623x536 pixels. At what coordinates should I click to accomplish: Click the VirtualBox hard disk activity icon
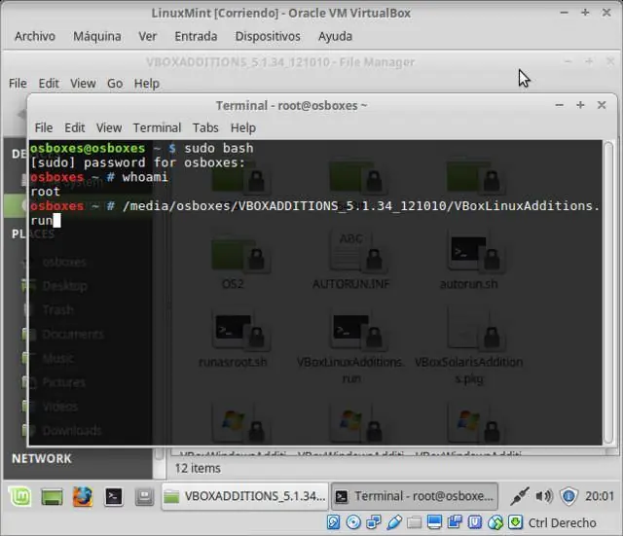333,522
